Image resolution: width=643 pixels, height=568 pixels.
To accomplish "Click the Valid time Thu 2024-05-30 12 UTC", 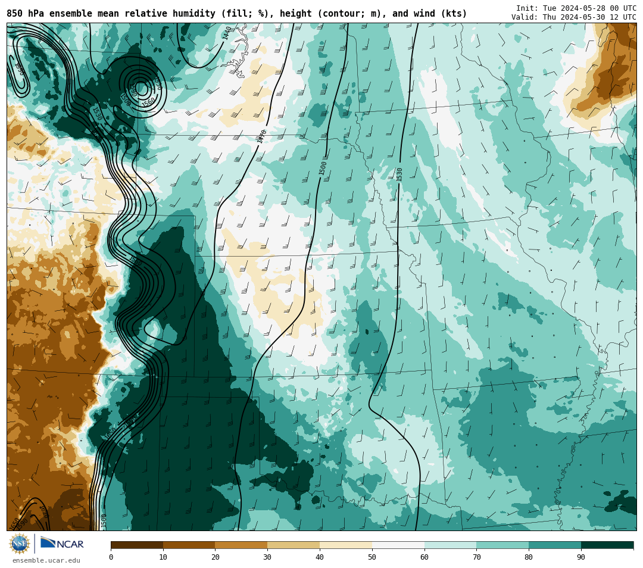I will coord(574,17).
